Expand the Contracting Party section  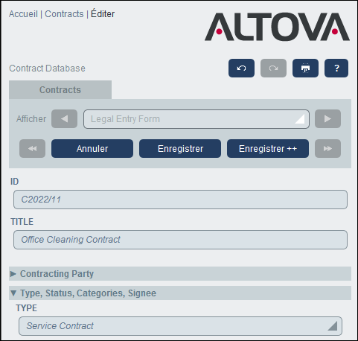click(x=180, y=274)
